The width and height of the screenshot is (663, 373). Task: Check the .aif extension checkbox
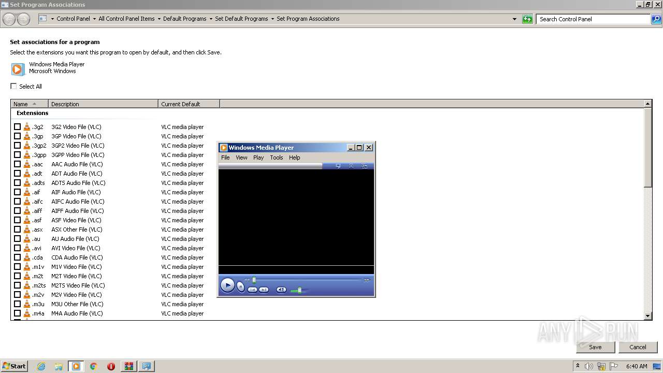click(17, 192)
